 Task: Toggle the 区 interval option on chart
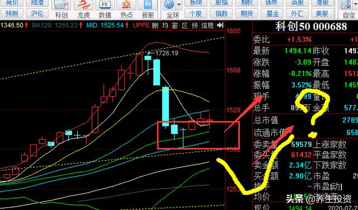[x=185, y=25]
